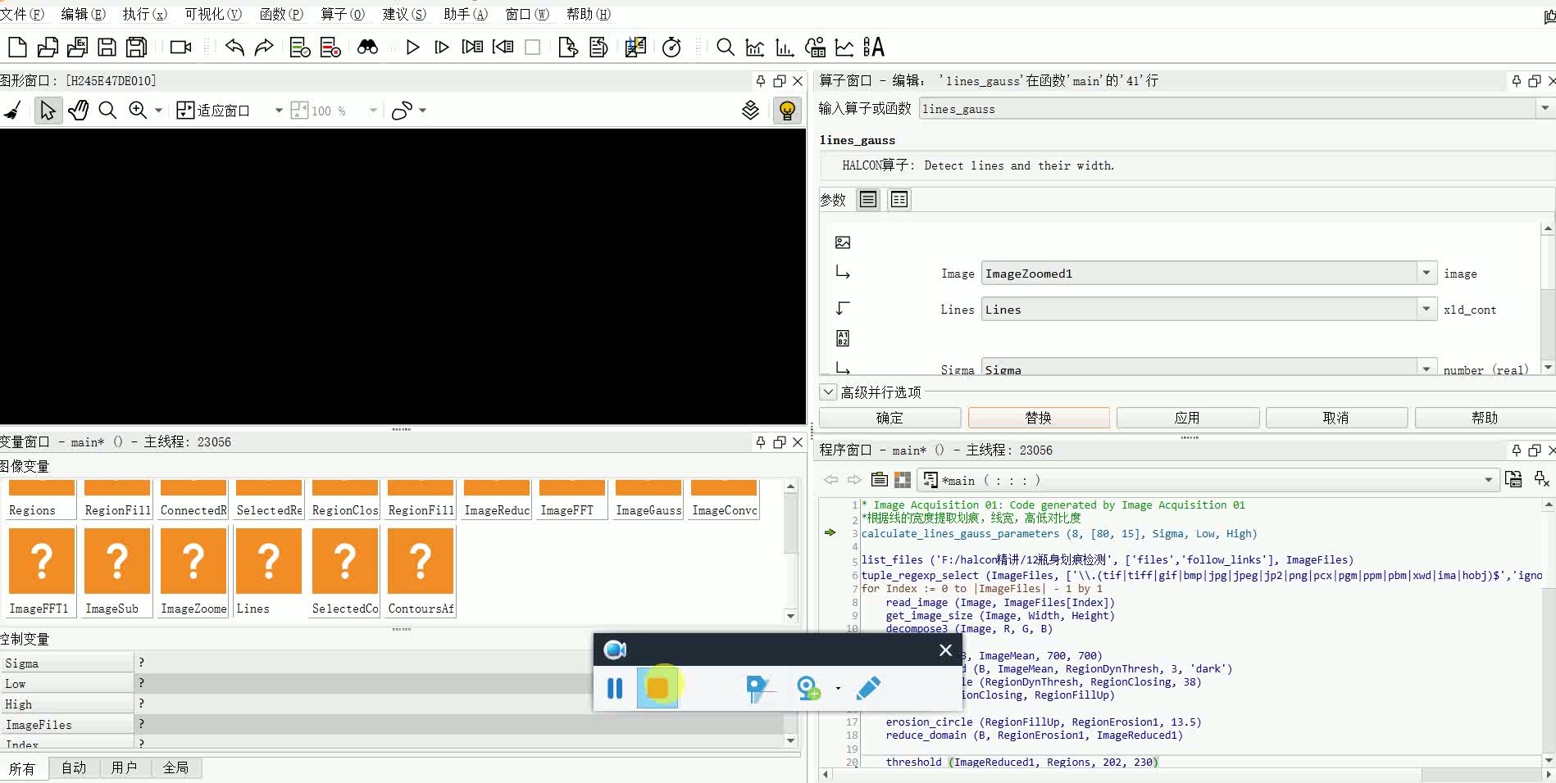Open the 算子(O) menu
Viewport: 1556px width, 783px height.
342,14
